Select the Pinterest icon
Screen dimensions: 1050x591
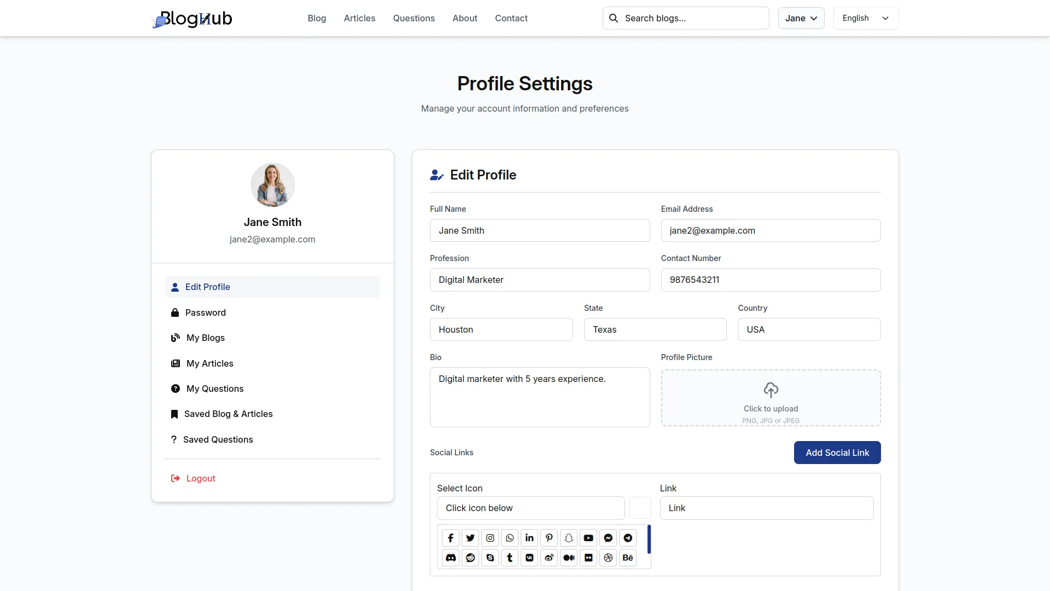coord(549,538)
